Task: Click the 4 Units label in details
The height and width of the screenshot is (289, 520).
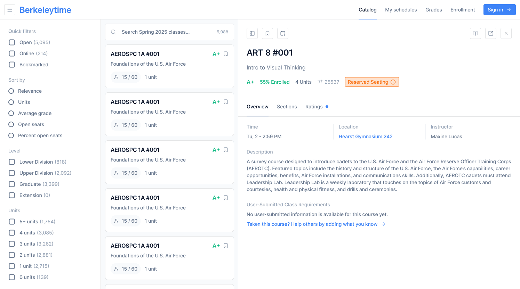Action: 303,82
